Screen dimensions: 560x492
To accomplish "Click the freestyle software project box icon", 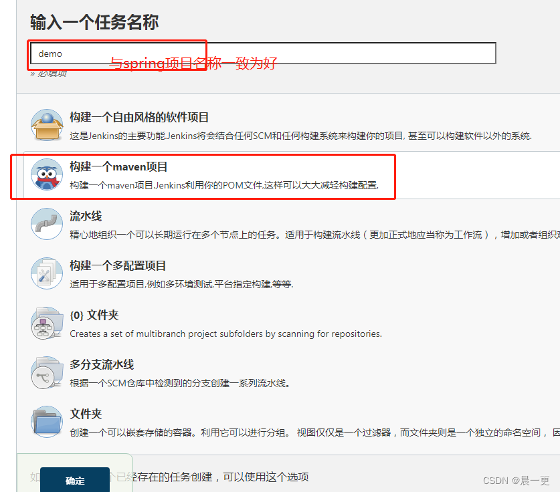I will 47,125.
